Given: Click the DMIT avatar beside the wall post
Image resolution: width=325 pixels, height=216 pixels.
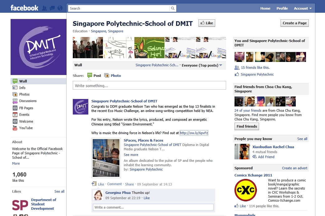Looking at the screenshot, I should point(81,107).
